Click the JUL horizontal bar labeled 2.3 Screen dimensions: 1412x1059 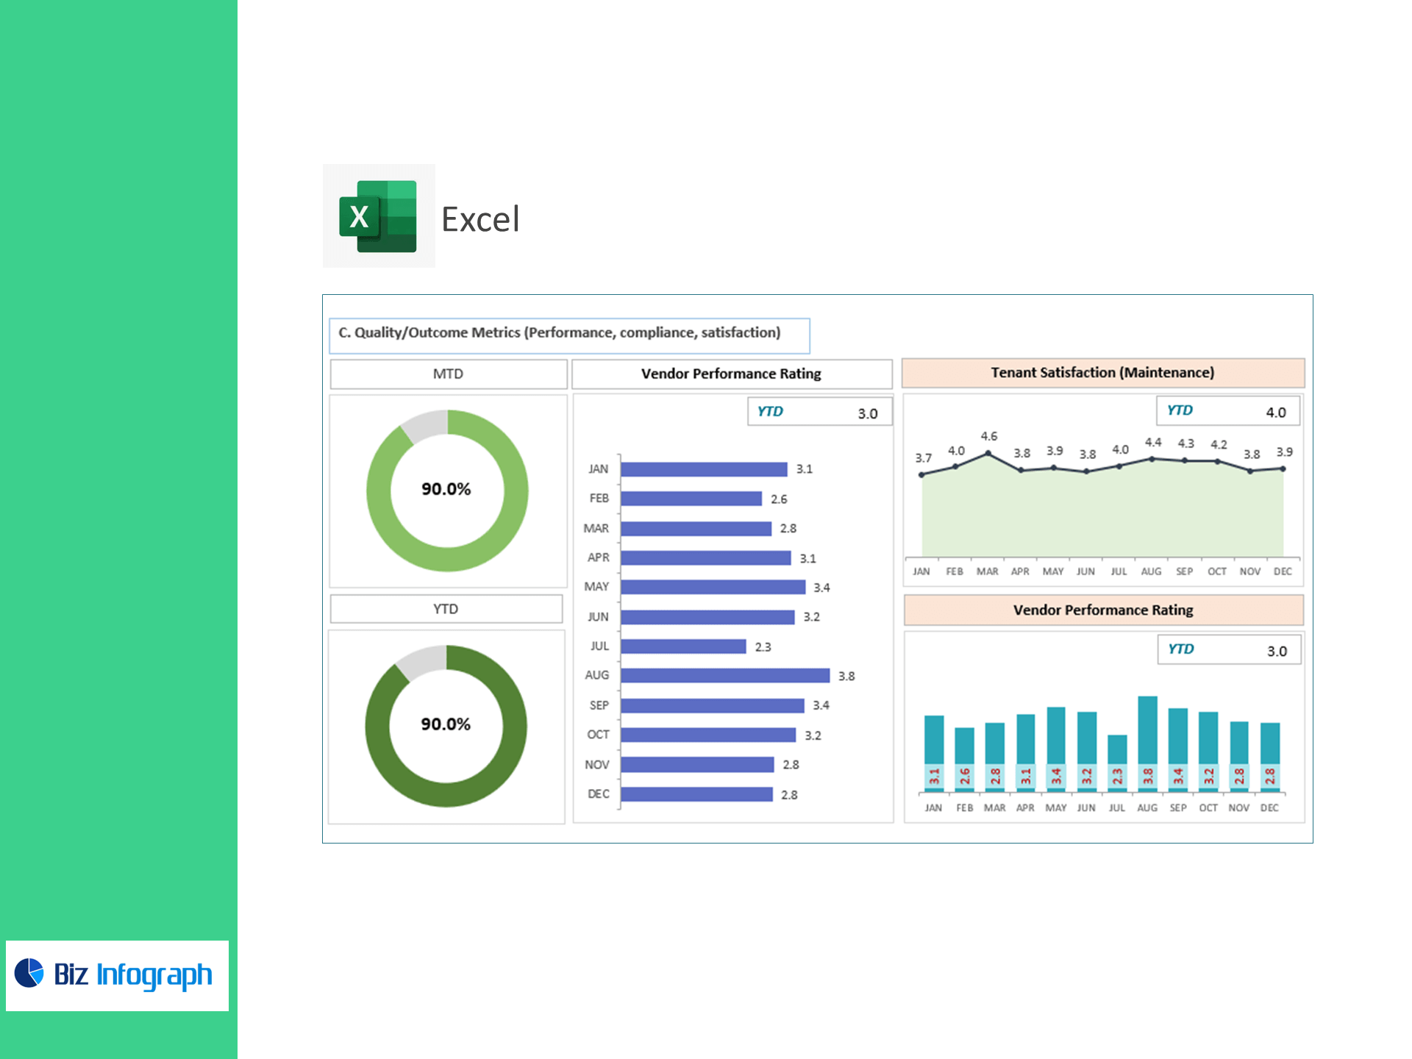click(x=682, y=646)
